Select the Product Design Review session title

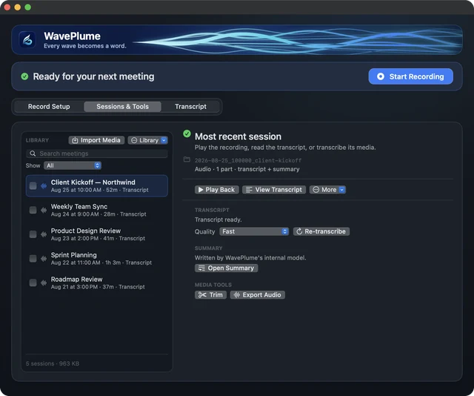point(86,231)
